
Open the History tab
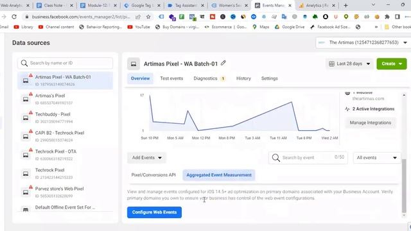tap(243, 78)
